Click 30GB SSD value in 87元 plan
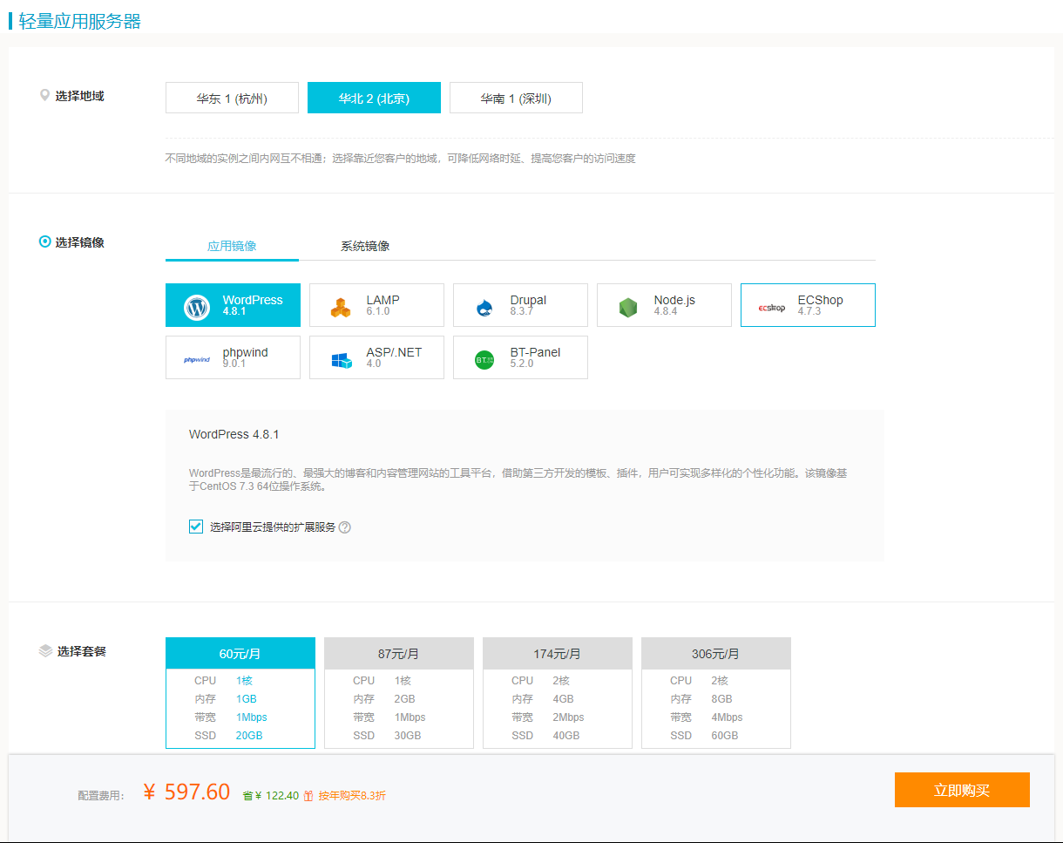 pos(408,736)
